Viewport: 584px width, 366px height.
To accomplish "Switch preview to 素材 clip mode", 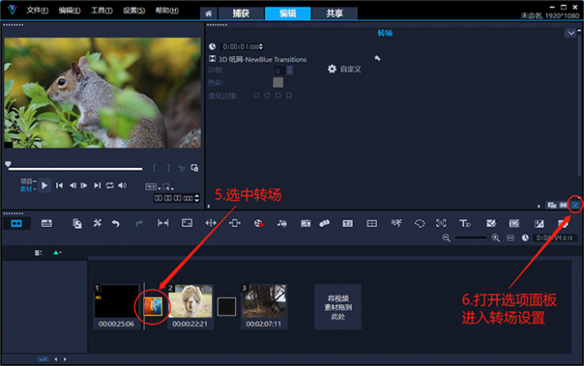I will [28, 189].
